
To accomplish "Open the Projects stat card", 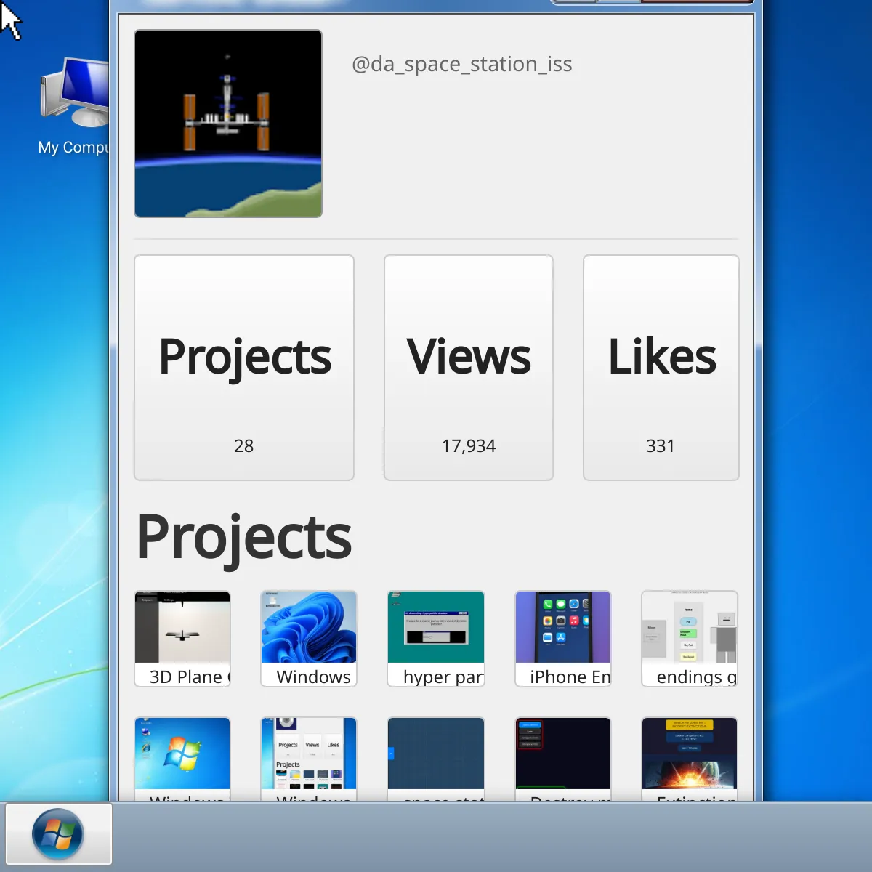I will (x=244, y=368).
